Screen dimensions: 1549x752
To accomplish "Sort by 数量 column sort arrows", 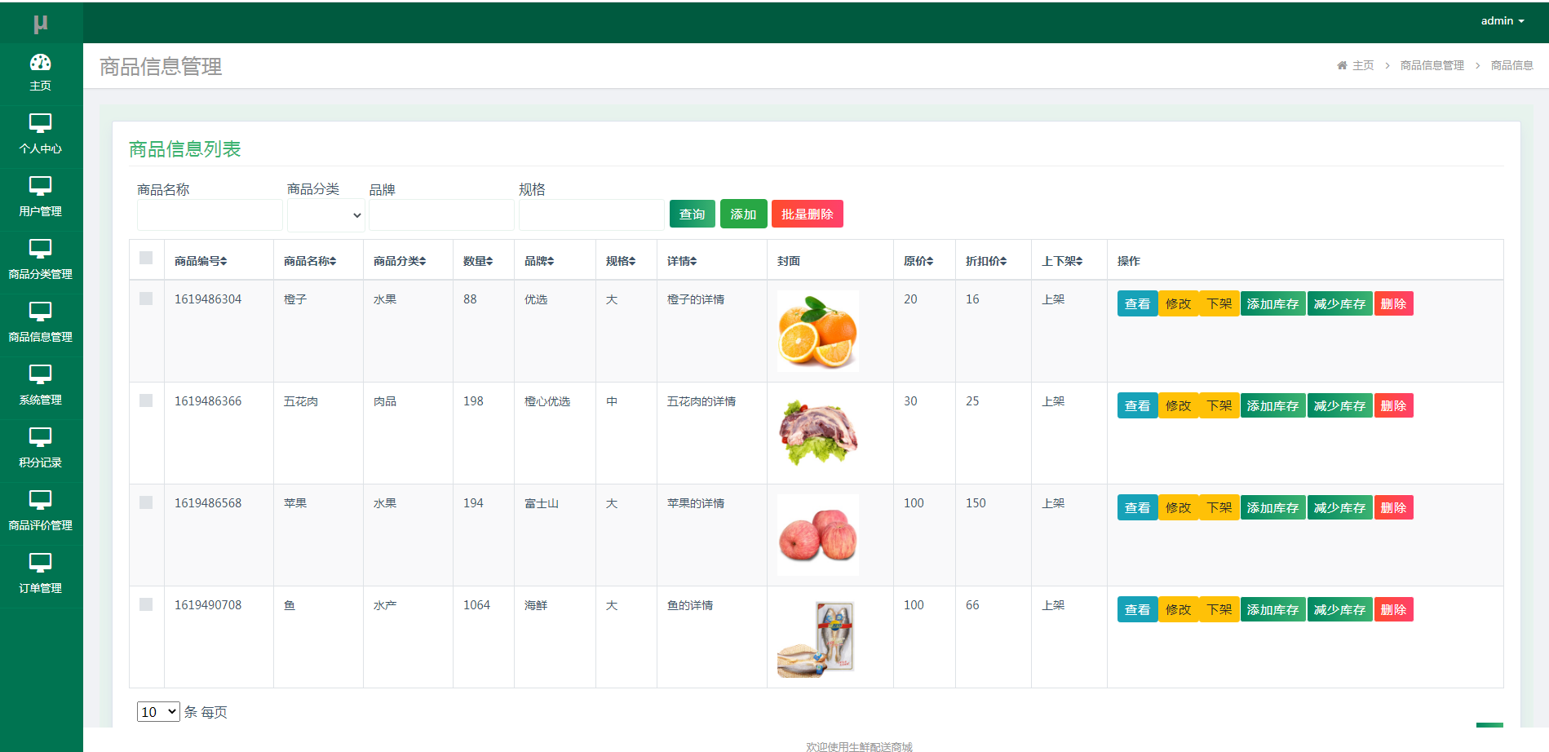I will tap(489, 261).
